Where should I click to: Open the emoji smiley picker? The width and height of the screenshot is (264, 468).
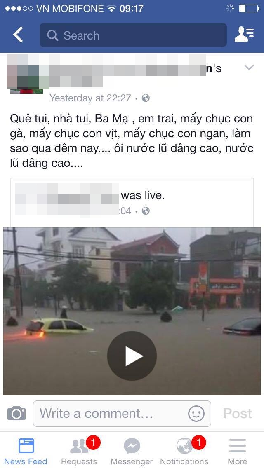196,414
